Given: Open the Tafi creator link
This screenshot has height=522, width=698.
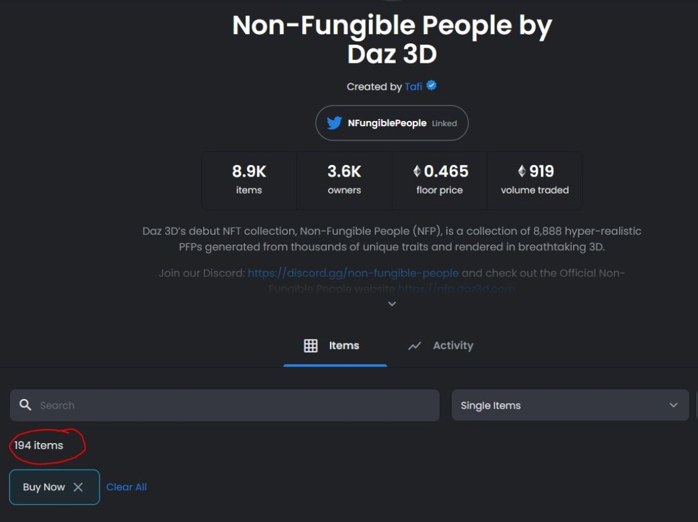Looking at the screenshot, I should click(x=413, y=86).
